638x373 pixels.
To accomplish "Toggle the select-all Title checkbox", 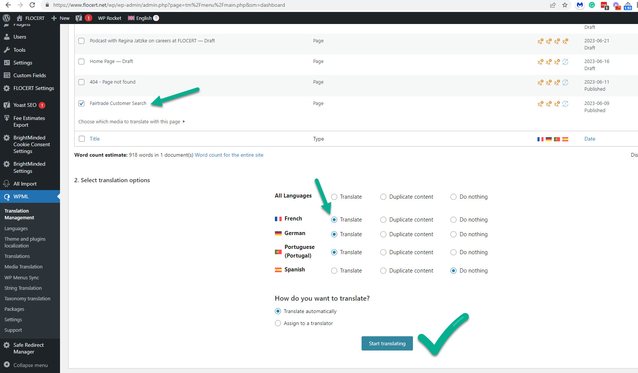I will click(x=82, y=139).
